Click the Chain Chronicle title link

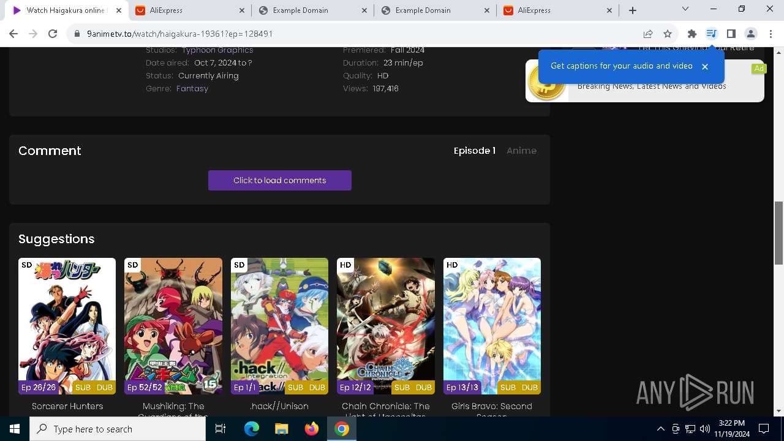[386, 411]
